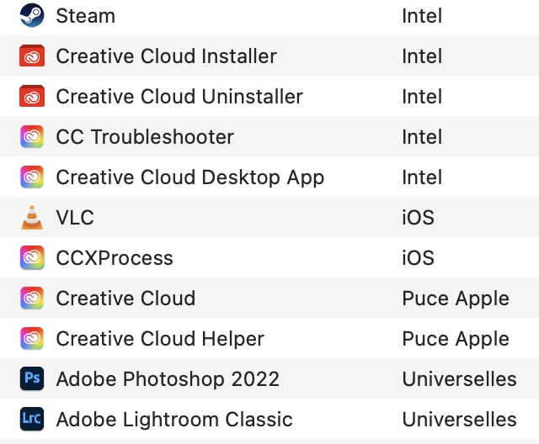Click the Creative Cloud Uninstaller icon

[32, 97]
